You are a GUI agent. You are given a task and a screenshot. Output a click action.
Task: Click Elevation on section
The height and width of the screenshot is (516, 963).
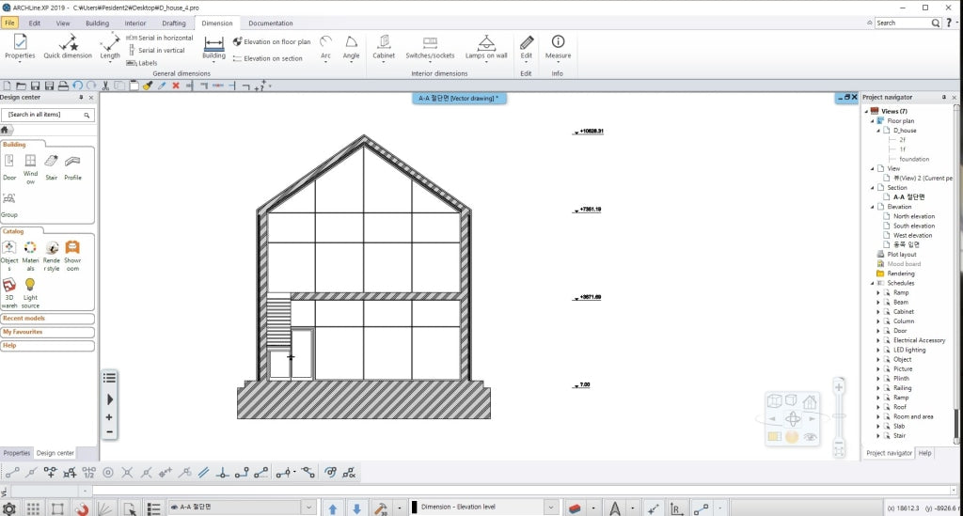[268, 58]
